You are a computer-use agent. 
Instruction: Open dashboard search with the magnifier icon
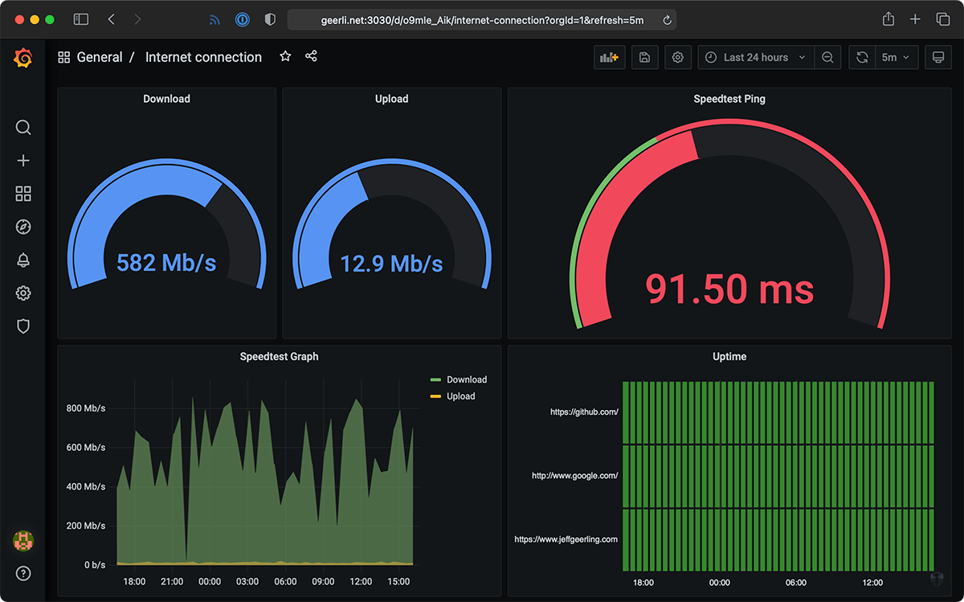23,127
